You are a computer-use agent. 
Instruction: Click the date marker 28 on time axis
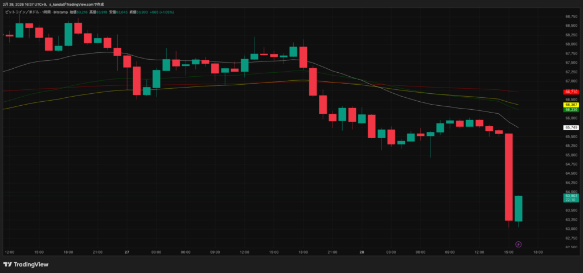pyautogui.click(x=362, y=251)
